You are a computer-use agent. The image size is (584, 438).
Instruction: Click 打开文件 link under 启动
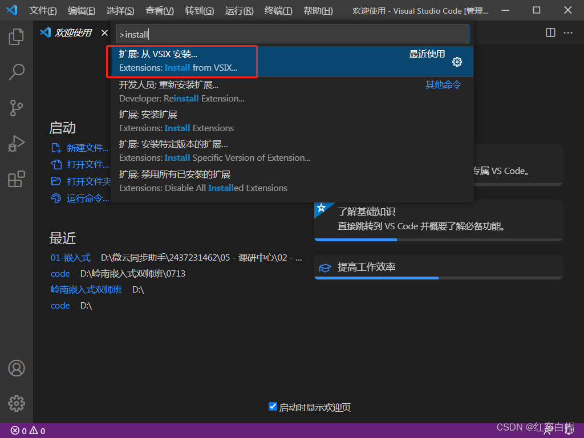tap(80, 165)
